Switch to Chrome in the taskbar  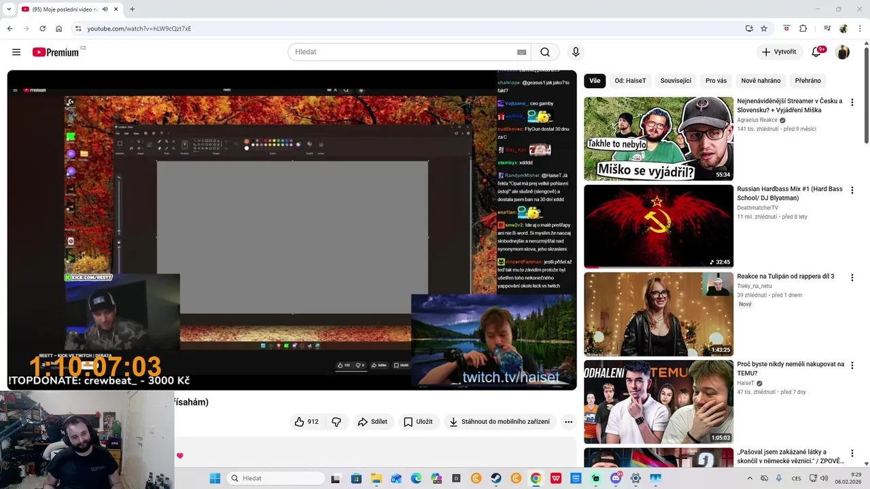(536, 478)
